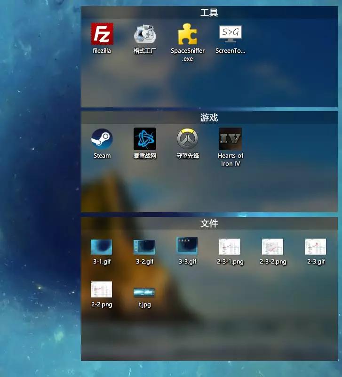The width and height of the screenshot is (342, 377).
Task: Select the 2-3-1.png image file
Action: click(x=230, y=247)
